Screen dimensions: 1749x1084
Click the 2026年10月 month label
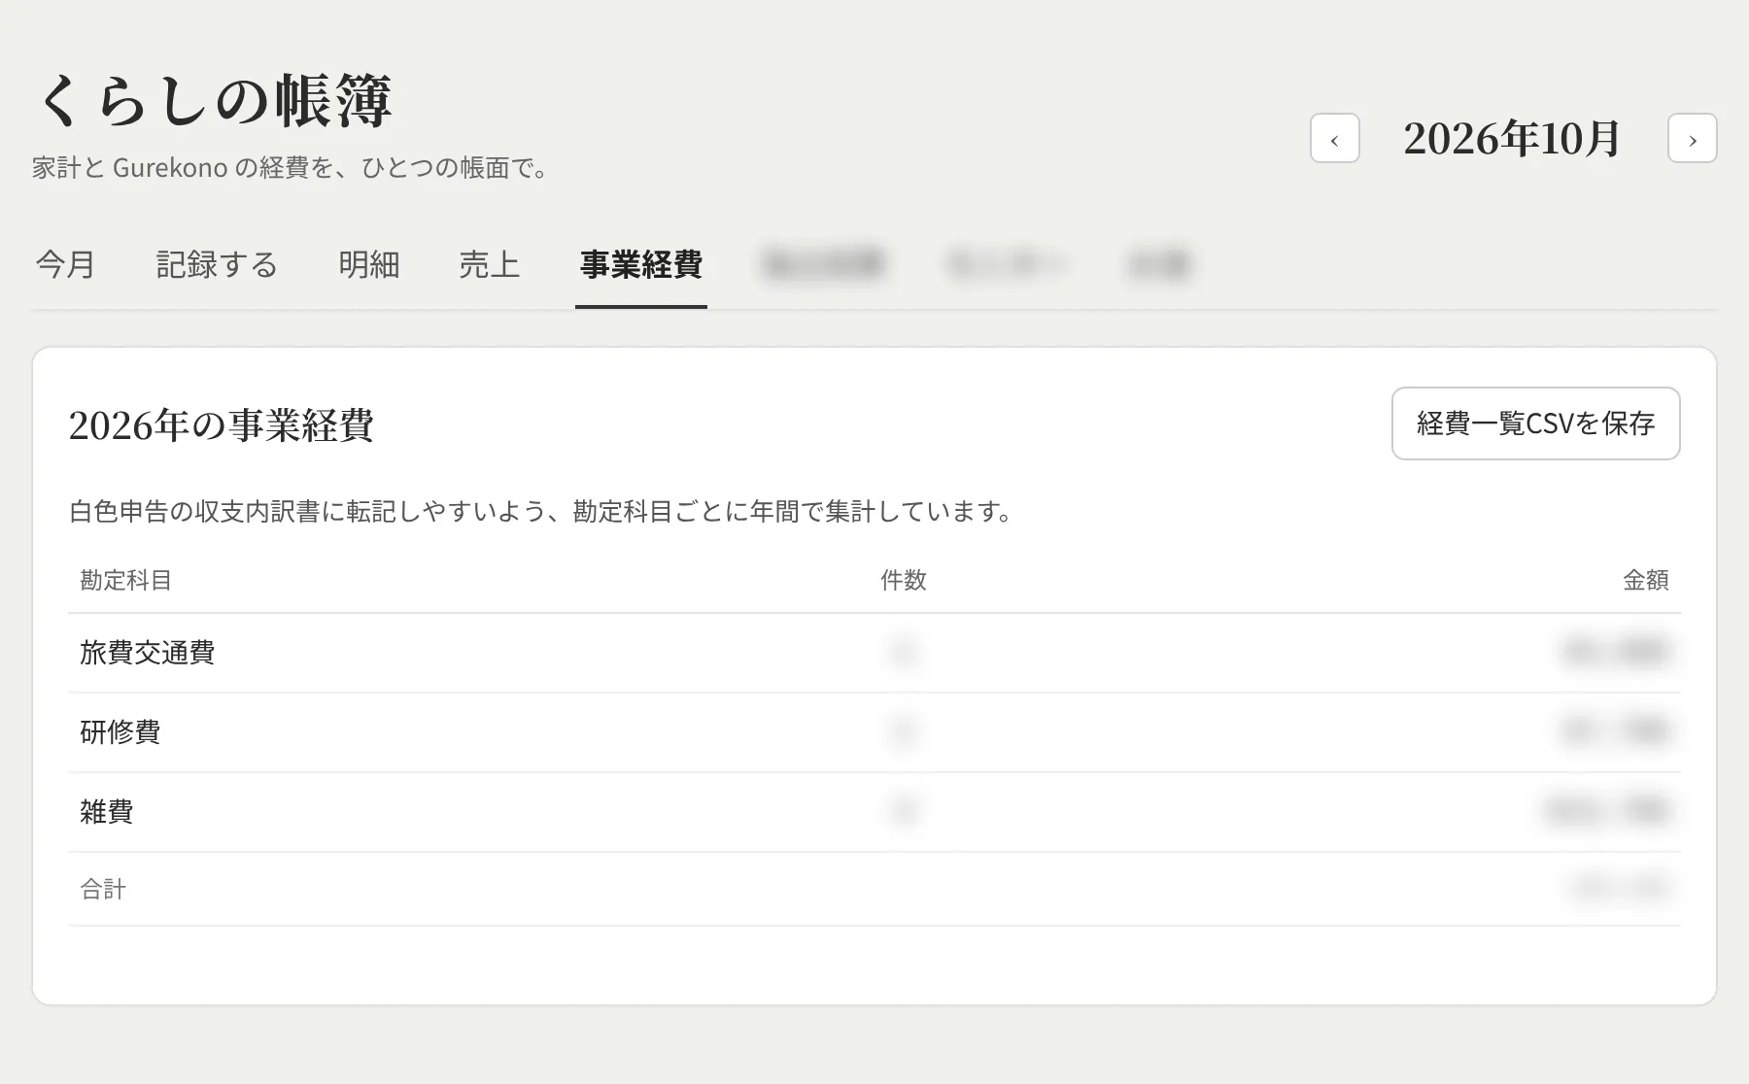click(1512, 138)
